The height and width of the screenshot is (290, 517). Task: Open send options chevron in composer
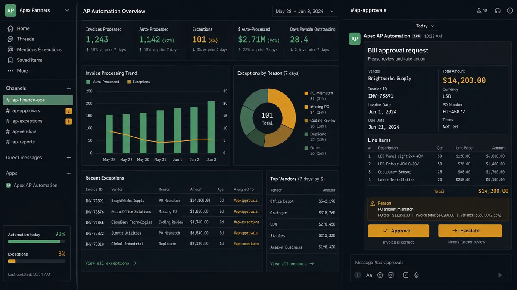point(508,275)
